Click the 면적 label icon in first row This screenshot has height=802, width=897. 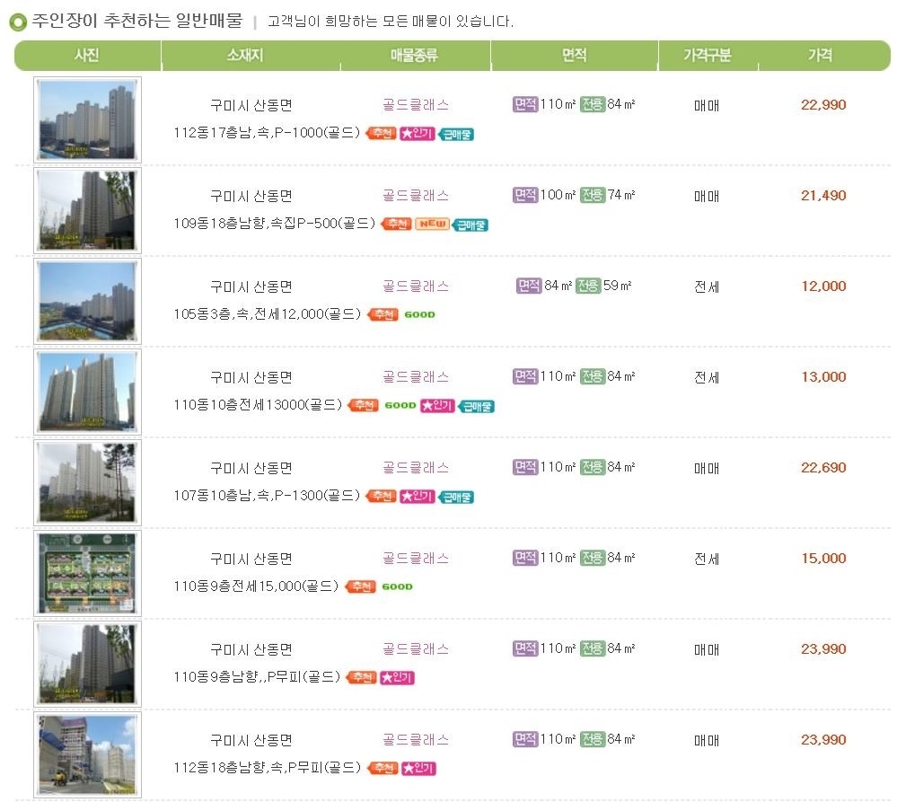point(525,104)
